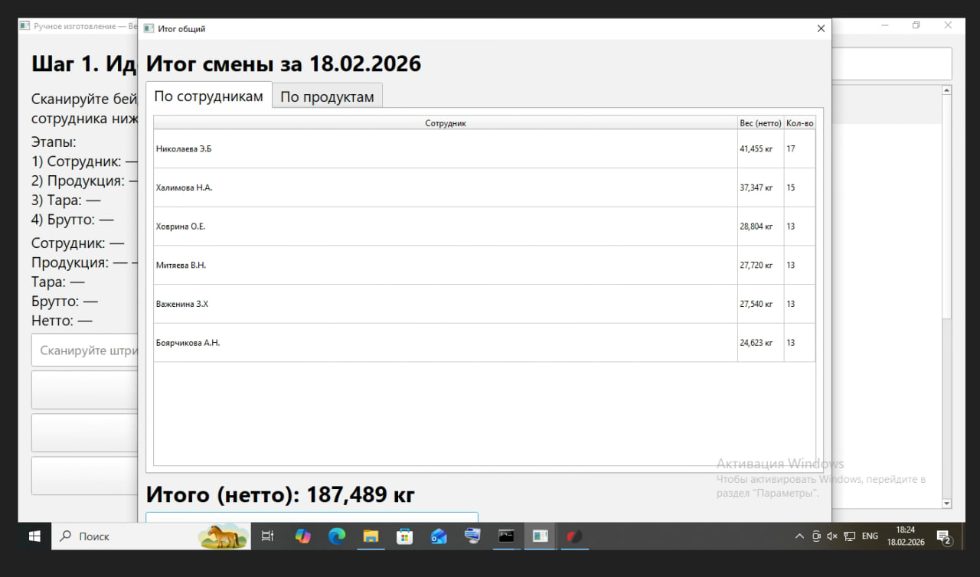Click the red round app icon in the taskbar

pyautogui.click(x=574, y=536)
